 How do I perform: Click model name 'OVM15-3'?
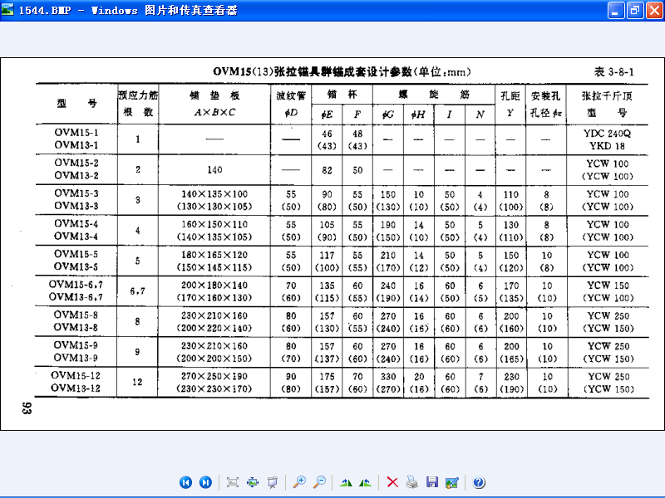pyautogui.click(x=76, y=193)
